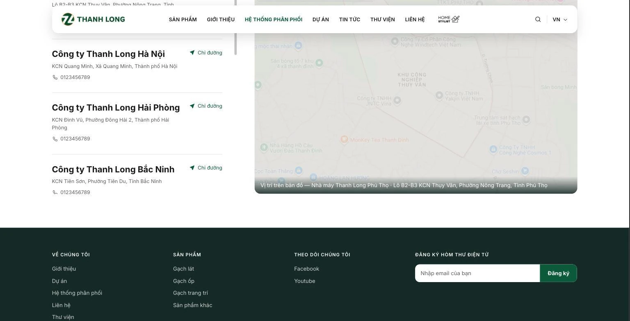Screen dimensions: 630x321
Task: Open the footer Liên hệ link
Action: (x=61, y=305)
